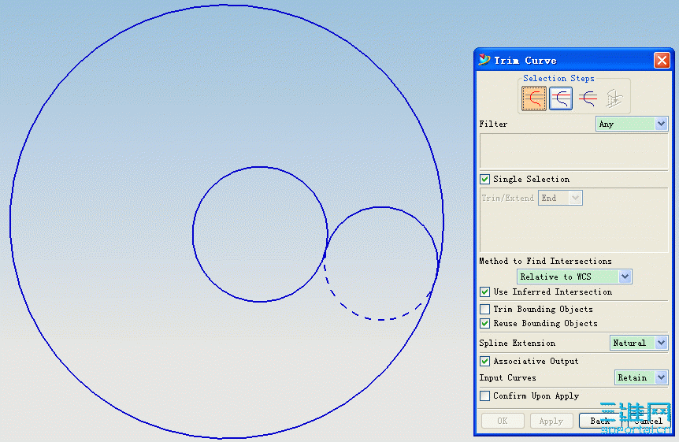Click the Filter label
The image size is (679, 442).
pos(493,124)
